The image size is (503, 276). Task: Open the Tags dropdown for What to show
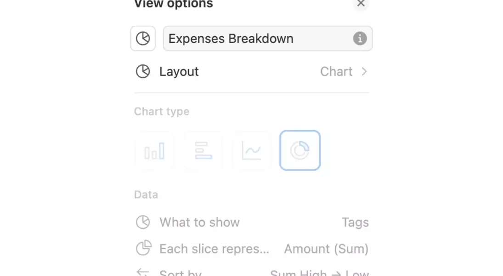(355, 222)
